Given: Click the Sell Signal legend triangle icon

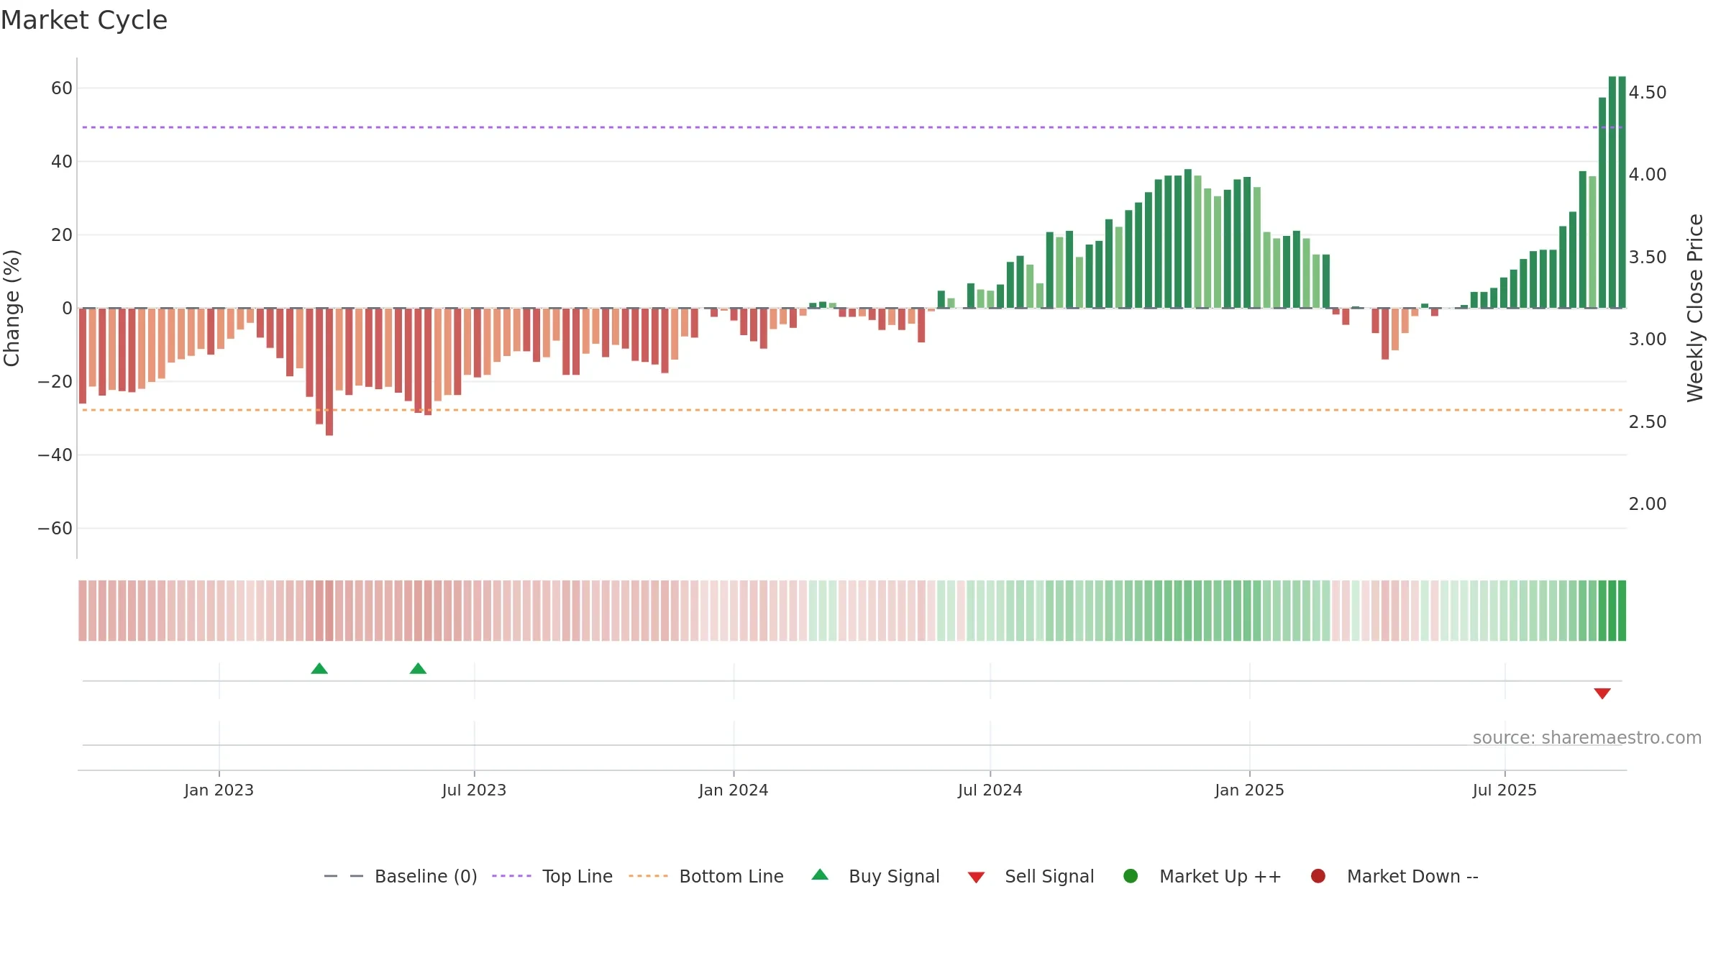Looking at the screenshot, I should coord(976,877).
